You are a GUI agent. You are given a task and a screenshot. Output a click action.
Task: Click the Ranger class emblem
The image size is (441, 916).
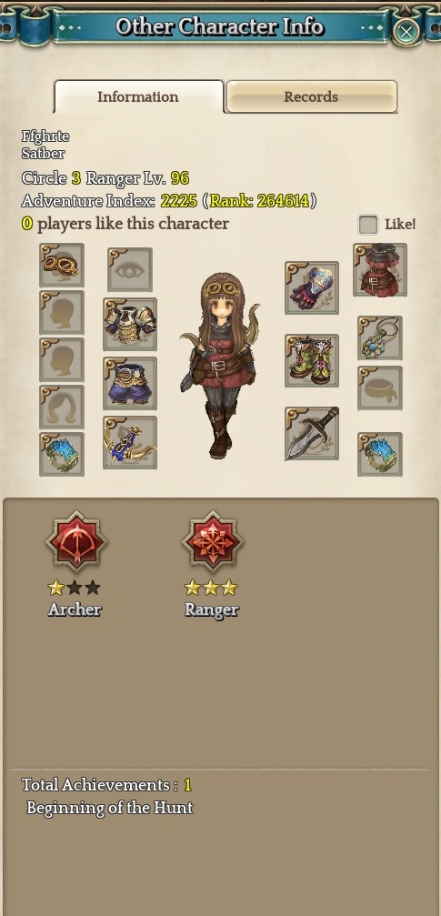[x=213, y=541]
